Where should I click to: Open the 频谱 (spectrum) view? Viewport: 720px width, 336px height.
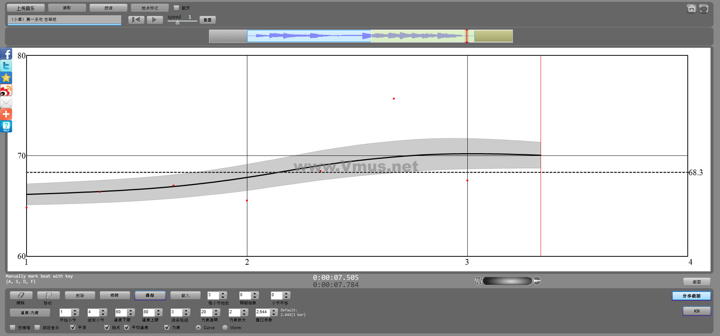point(108,8)
